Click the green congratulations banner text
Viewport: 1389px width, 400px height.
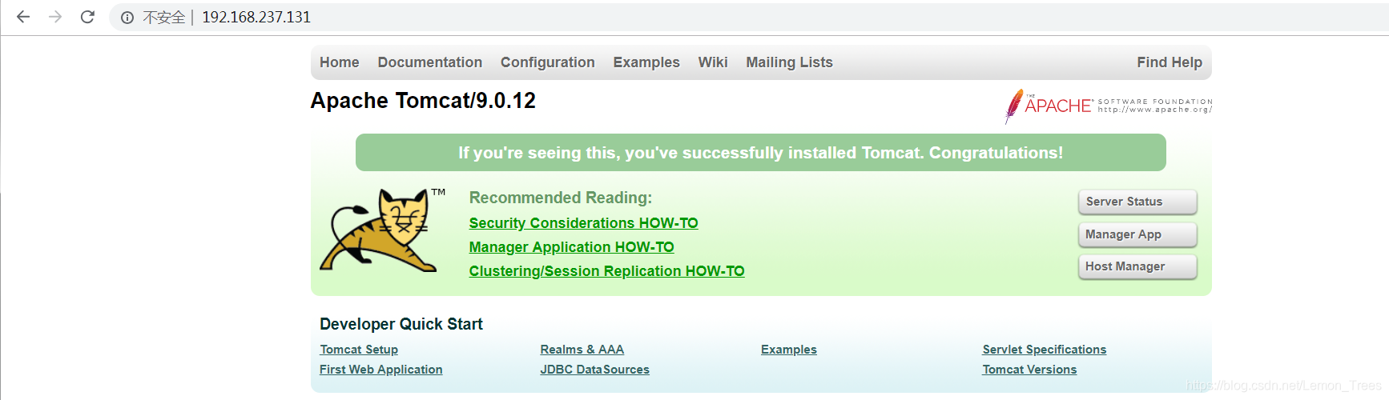coord(761,153)
